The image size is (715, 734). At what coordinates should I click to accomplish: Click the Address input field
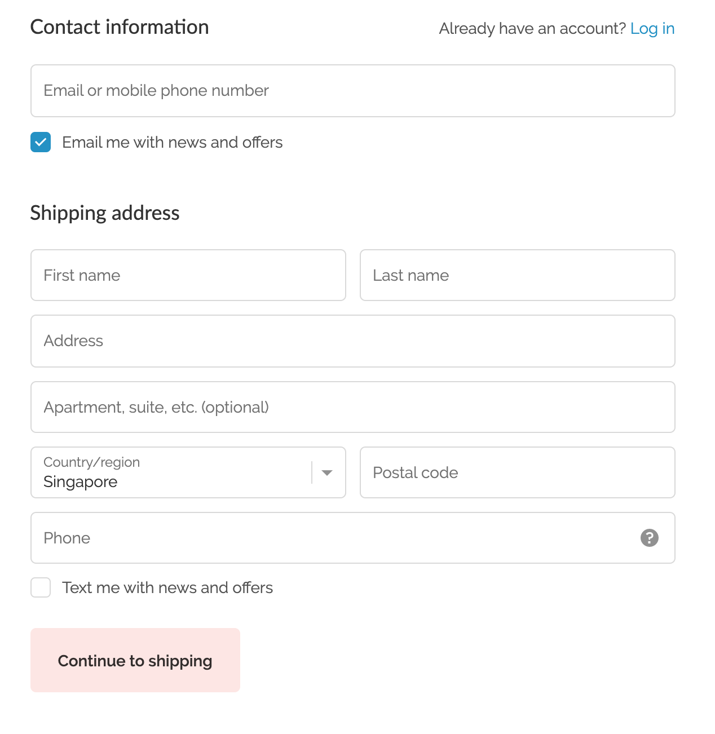[352, 341]
